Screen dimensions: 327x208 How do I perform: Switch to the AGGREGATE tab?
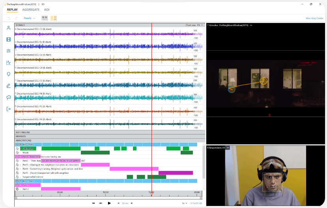[x=31, y=10]
